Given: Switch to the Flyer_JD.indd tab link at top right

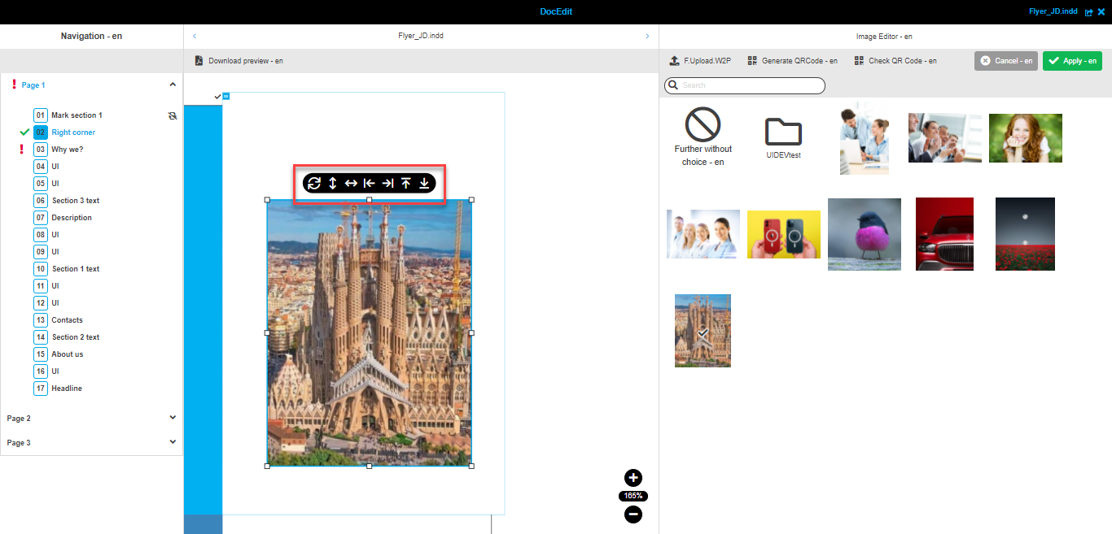Looking at the screenshot, I should 1053,11.
